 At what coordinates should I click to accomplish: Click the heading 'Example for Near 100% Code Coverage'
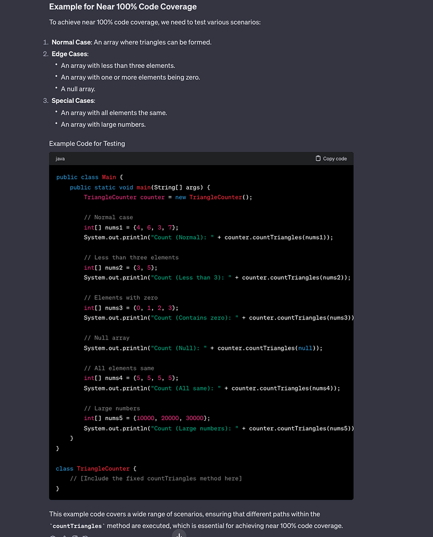click(123, 7)
